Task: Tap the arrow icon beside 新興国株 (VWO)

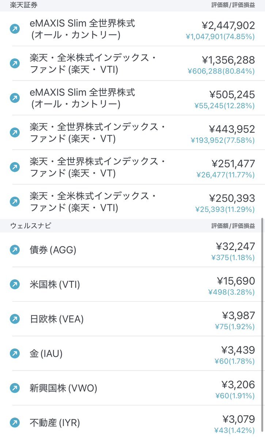Action: [x=15, y=388]
